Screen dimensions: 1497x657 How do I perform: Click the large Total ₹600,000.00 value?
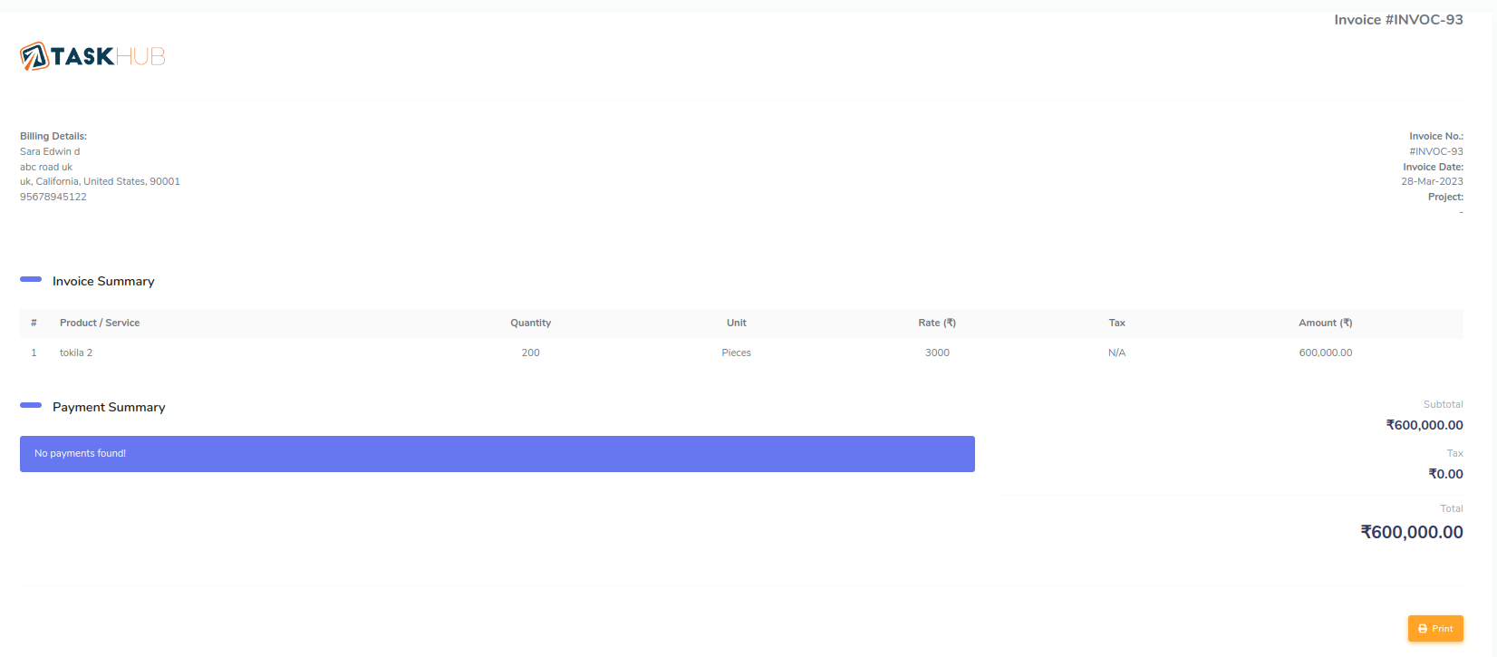pyautogui.click(x=1411, y=533)
